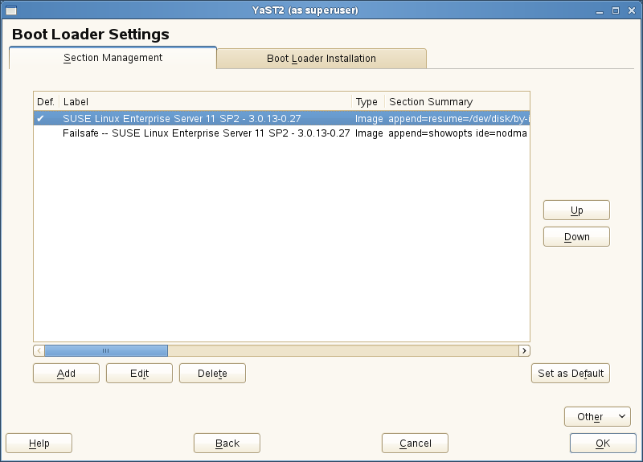Cancel boot loader changes

coord(415,444)
